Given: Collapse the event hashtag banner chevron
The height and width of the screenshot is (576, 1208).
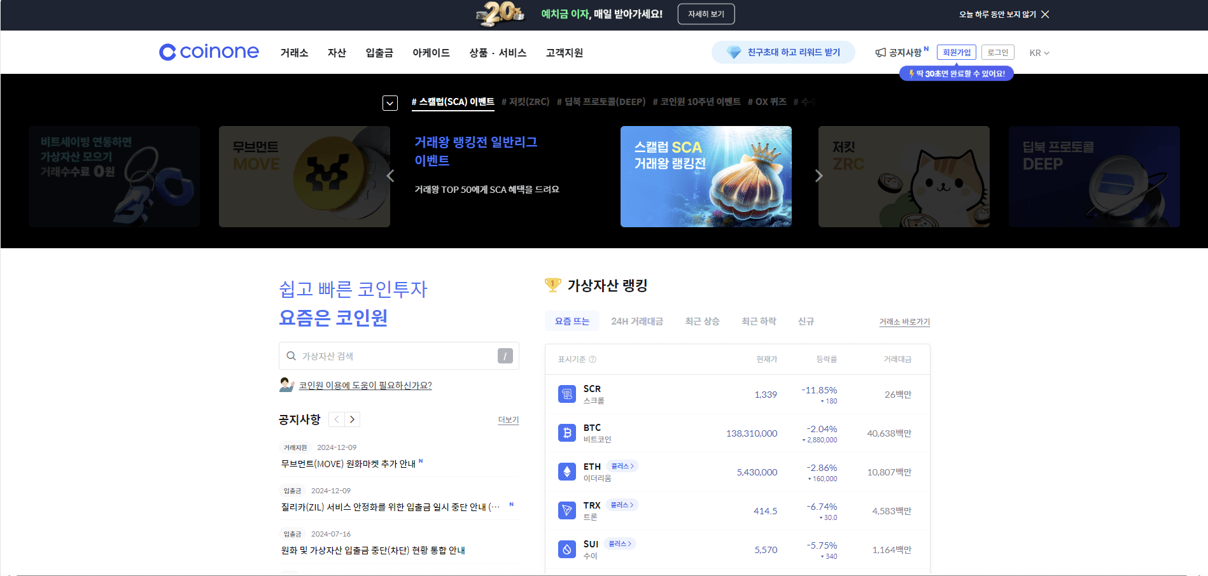Looking at the screenshot, I should (x=390, y=102).
